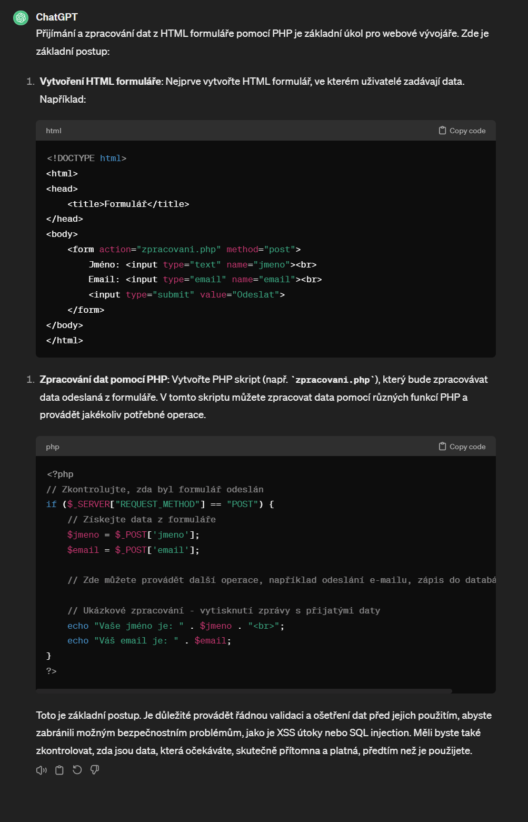The width and height of the screenshot is (528, 822).
Task: Copy code from the html code block
Action: (462, 131)
